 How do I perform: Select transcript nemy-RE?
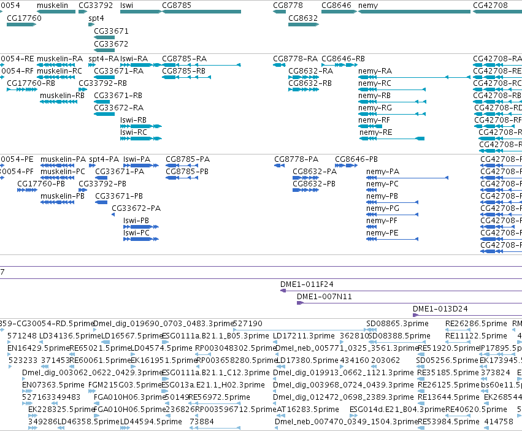click(392, 139)
